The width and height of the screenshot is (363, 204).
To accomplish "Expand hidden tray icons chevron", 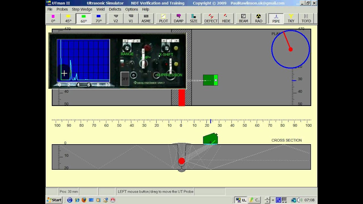I will point(273,200).
